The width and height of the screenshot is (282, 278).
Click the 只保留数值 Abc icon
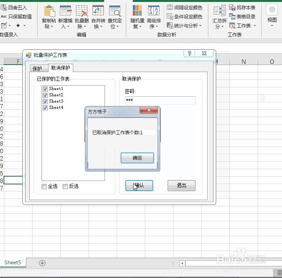tap(4, 16)
